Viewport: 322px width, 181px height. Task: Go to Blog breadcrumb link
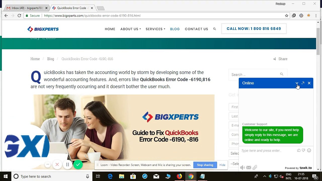[51, 59]
